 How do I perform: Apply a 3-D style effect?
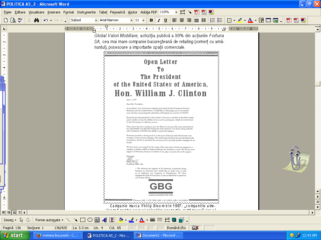click(x=182, y=220)
